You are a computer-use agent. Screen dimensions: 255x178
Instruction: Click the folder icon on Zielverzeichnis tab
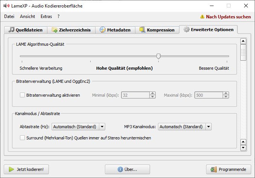coord(55,30)
